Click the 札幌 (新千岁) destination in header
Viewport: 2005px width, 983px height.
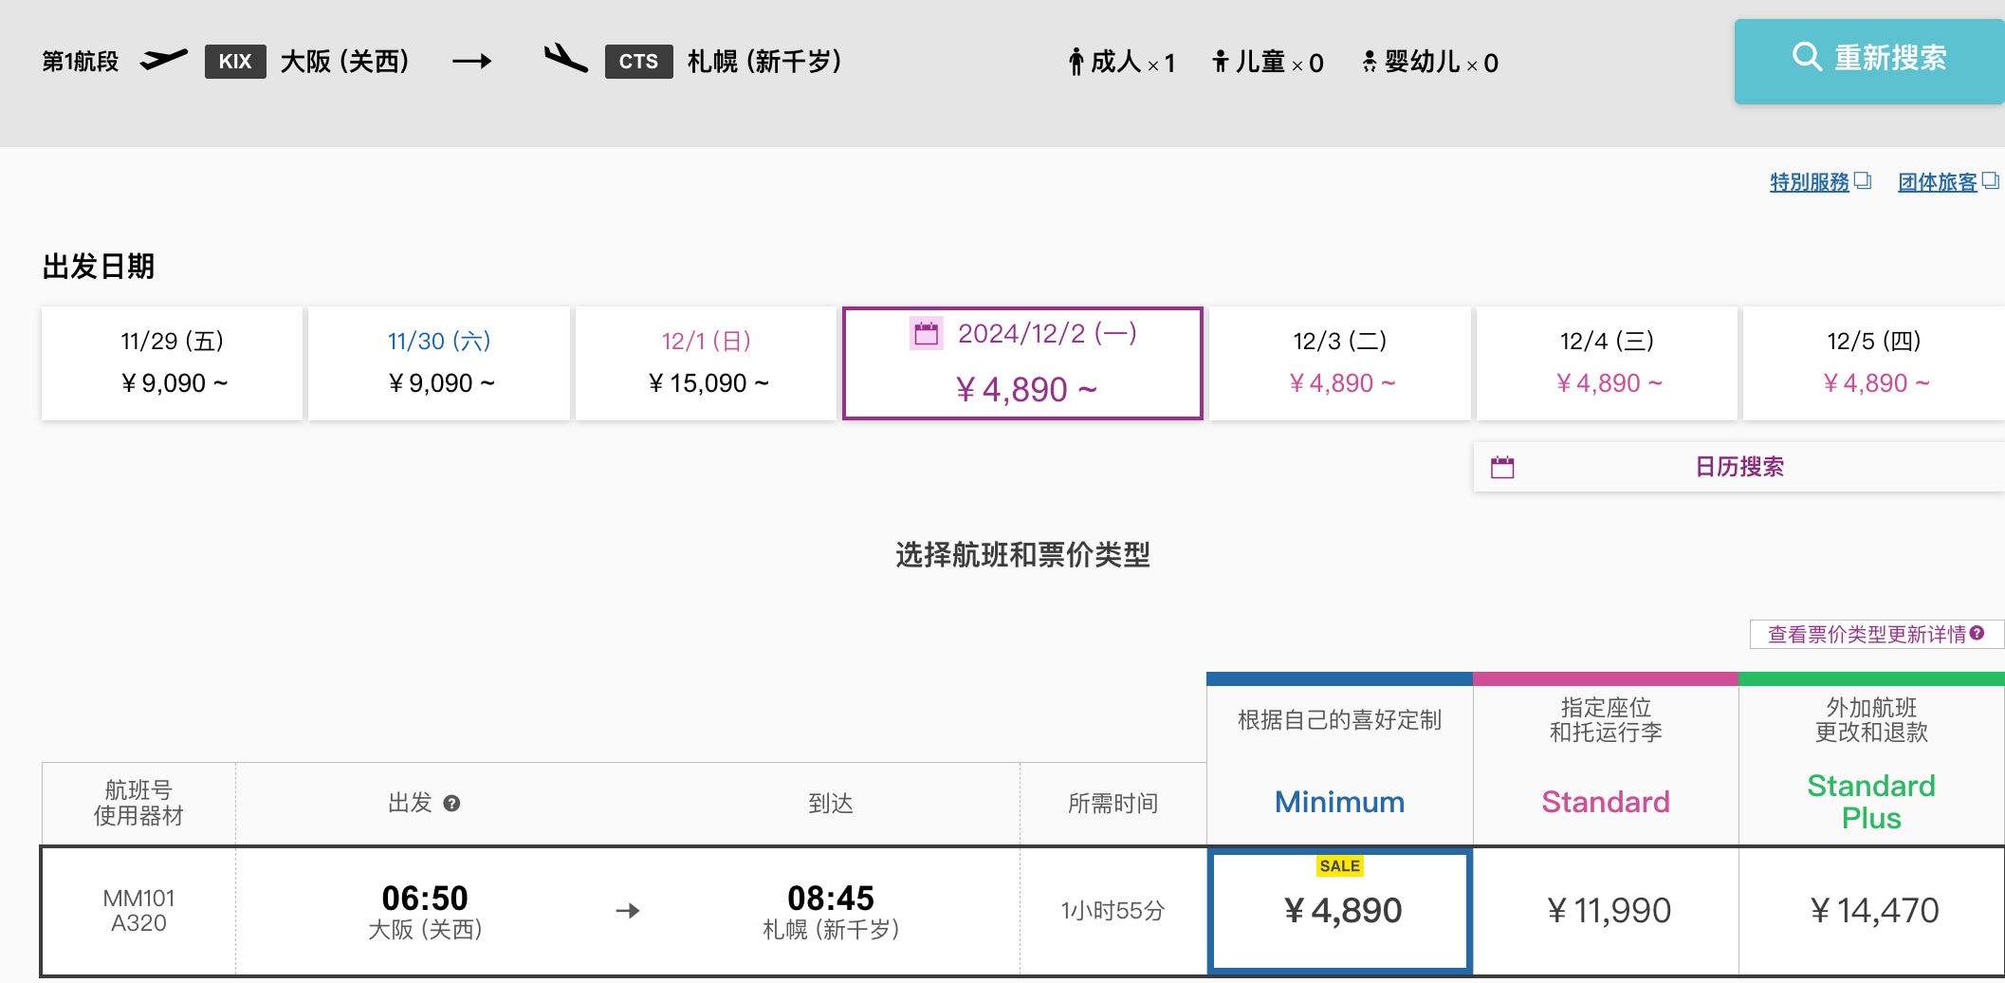pyautogui.click(x=764, y=62)
